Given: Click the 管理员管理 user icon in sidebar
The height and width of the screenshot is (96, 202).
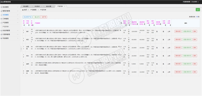Looking at the screenshot, I should pos(1,11).
